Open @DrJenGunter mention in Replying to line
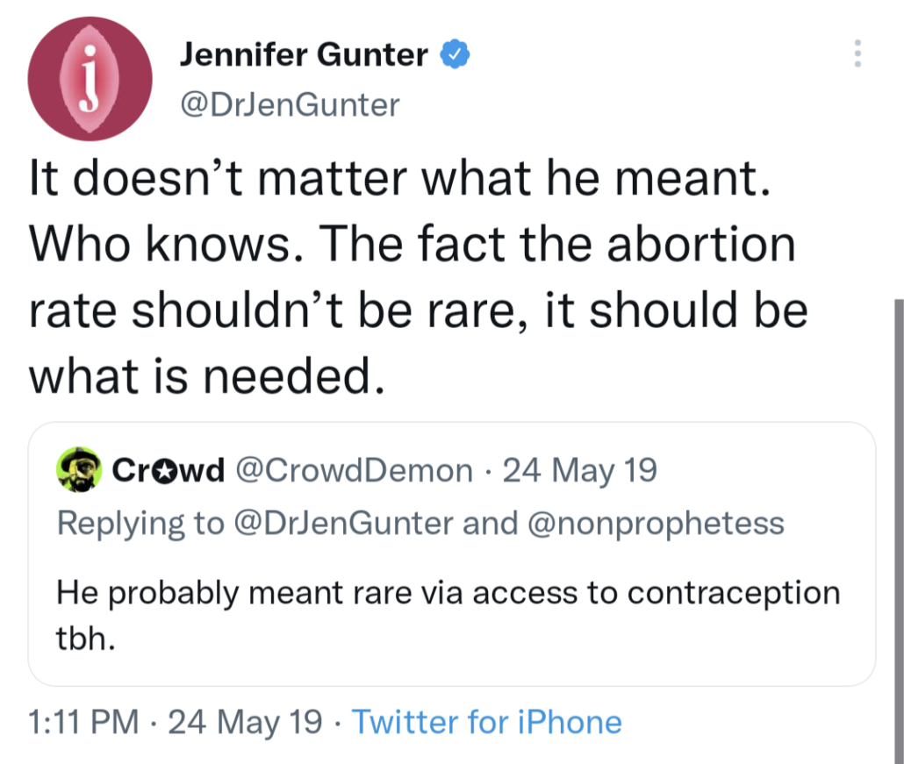This screenshot has height=764, width=904. pos(344,523)
